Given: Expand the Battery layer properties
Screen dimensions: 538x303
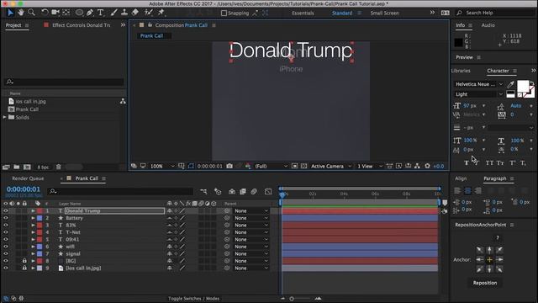Looking at the screenshot, I should (x=33, y=218).
